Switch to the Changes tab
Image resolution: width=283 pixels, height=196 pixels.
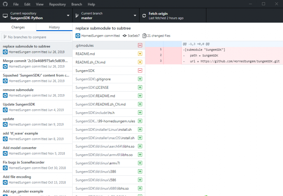tap(18, 27)
